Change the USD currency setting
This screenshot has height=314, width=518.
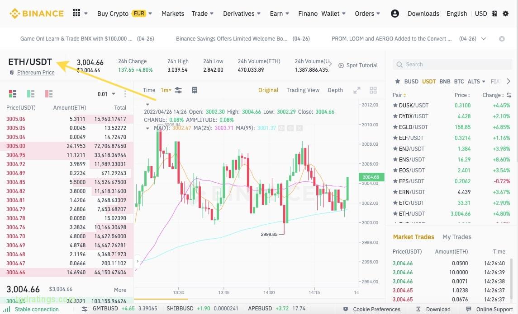[481, 14]
